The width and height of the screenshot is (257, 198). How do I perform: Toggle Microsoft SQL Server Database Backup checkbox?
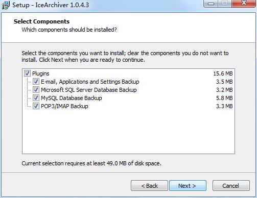click(36, 90)
